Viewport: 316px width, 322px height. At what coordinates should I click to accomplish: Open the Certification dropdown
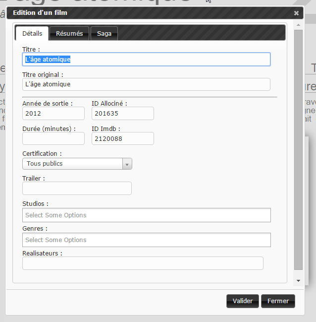pyautogui.click(x=72, y=164)
